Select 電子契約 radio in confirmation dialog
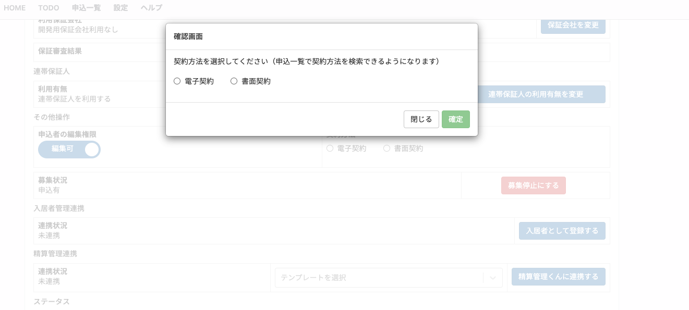689x310 pixels. coord(177,81)
